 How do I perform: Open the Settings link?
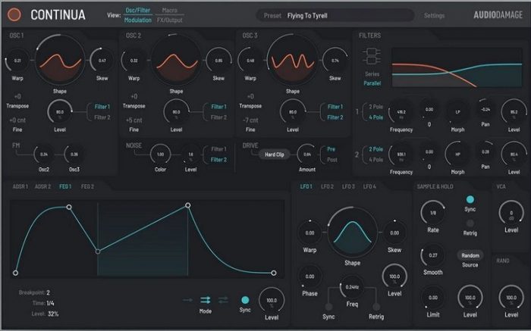434,15
